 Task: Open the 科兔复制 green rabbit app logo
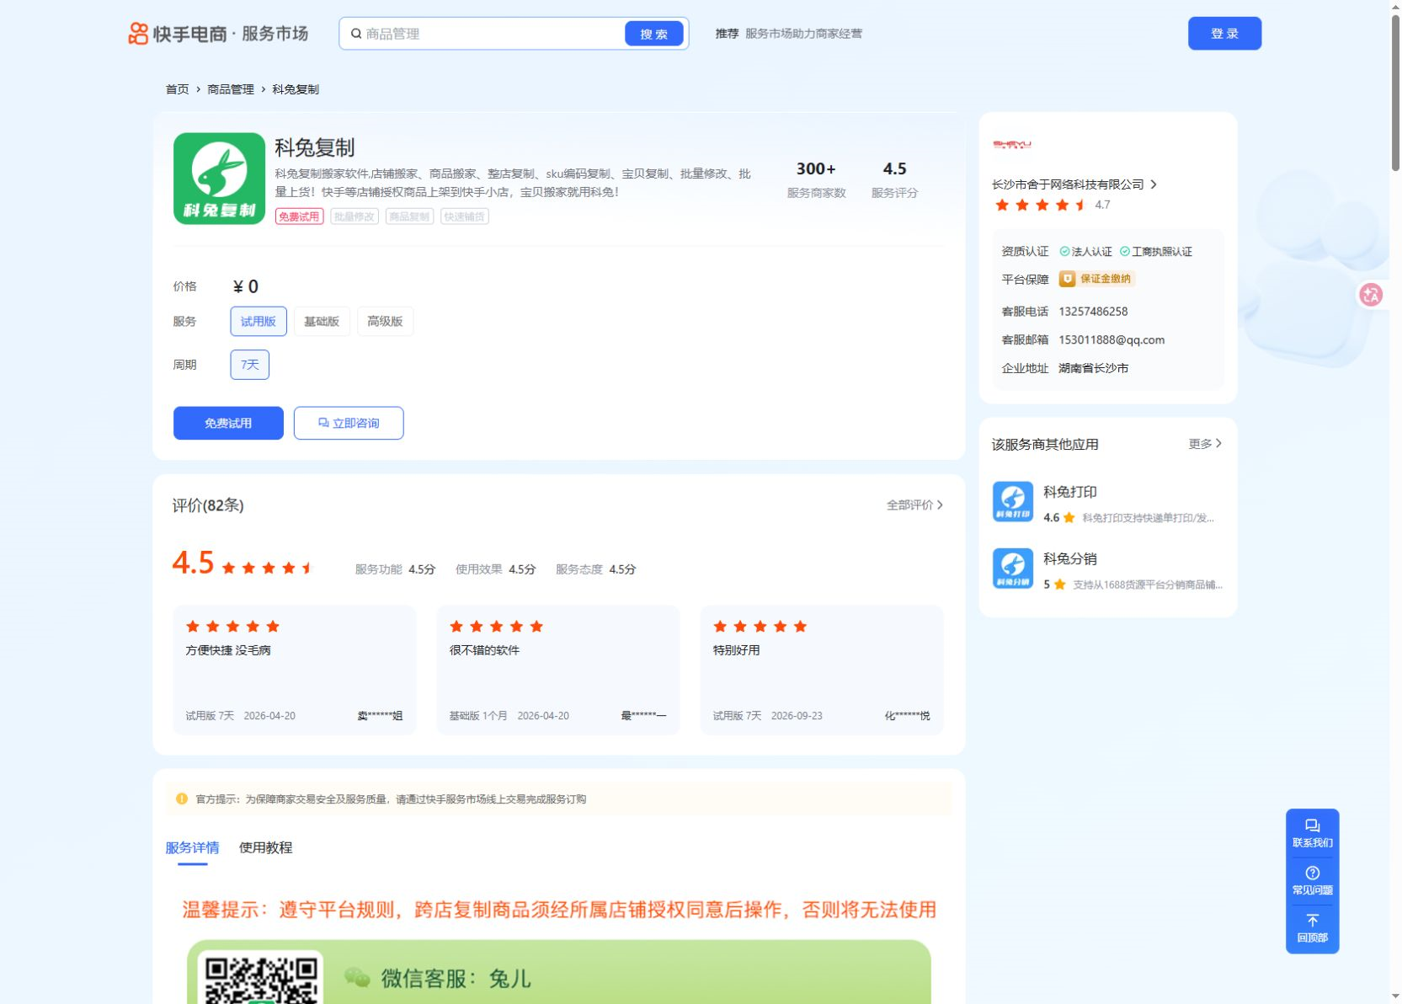(219, 179)
